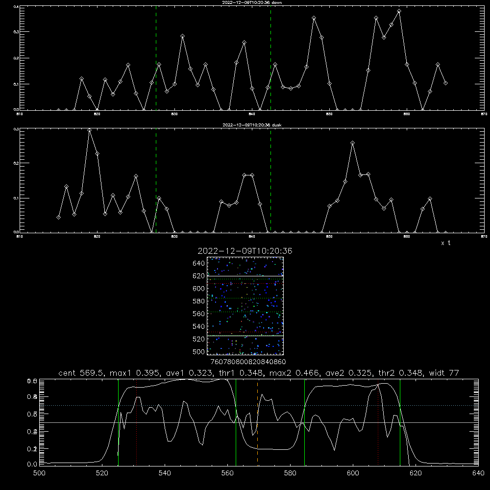Click the red dotted line near 531 in the bottom plot

tap(137, 422)
